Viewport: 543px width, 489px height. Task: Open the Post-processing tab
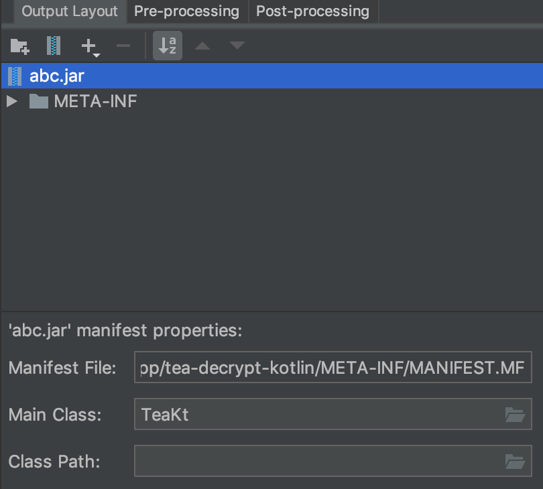click(312, 11)
